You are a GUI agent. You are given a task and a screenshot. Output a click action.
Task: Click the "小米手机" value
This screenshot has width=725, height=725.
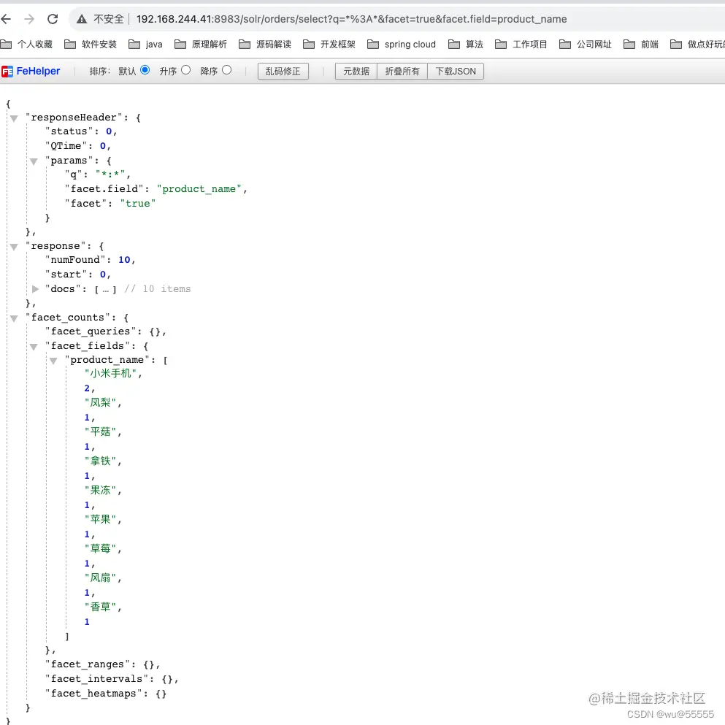click(110, 373)
